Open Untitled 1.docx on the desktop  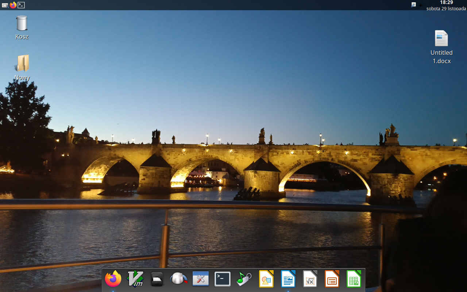(x=441, y=38)
